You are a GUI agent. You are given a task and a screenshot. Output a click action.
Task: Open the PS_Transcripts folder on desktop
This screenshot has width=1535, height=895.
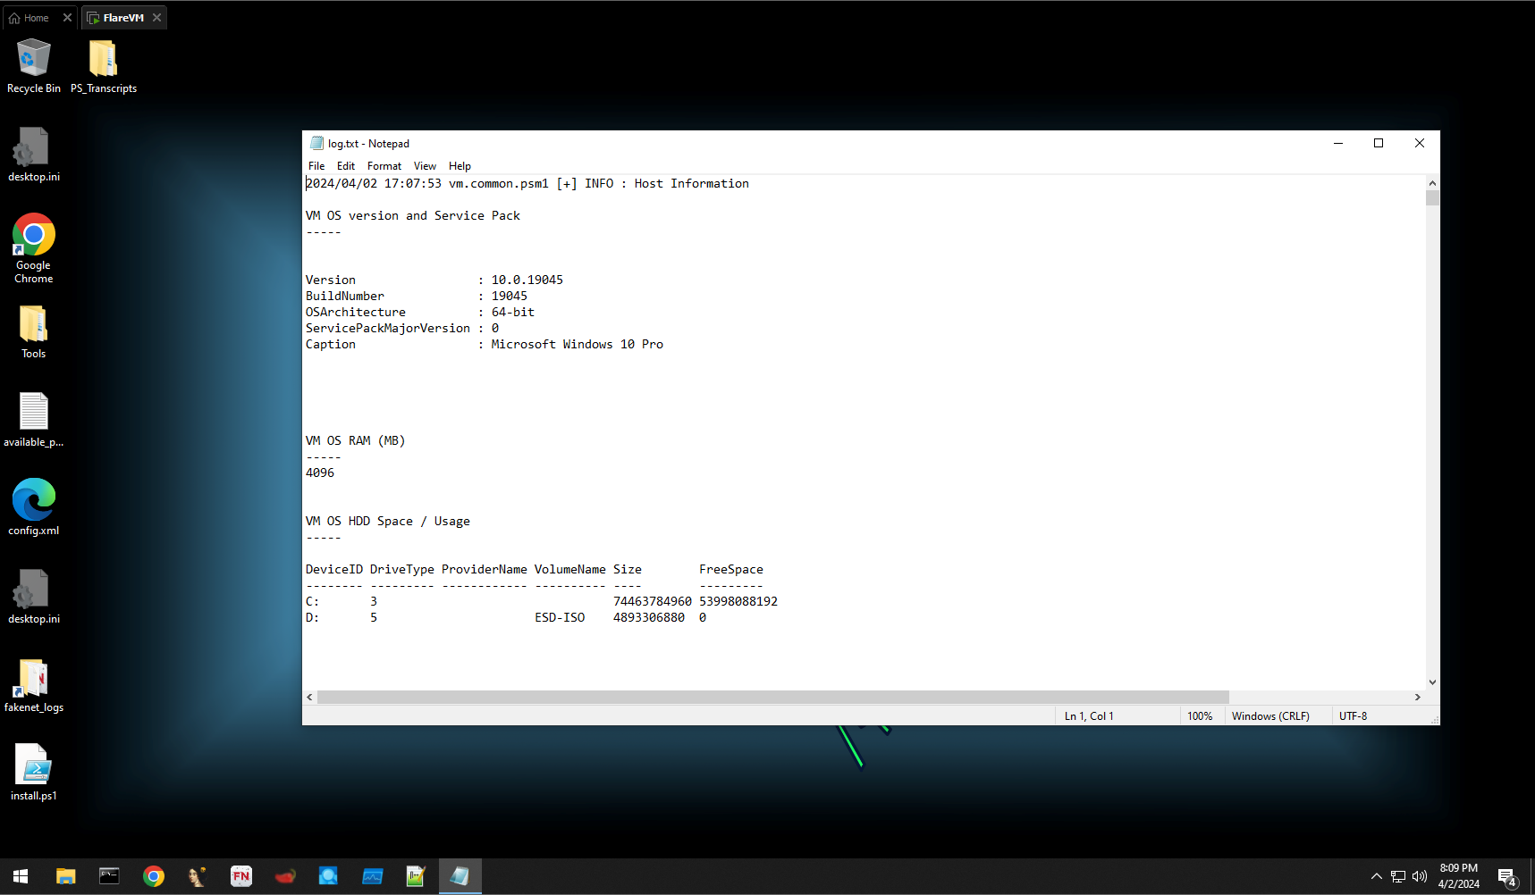(x=104, y=66)
